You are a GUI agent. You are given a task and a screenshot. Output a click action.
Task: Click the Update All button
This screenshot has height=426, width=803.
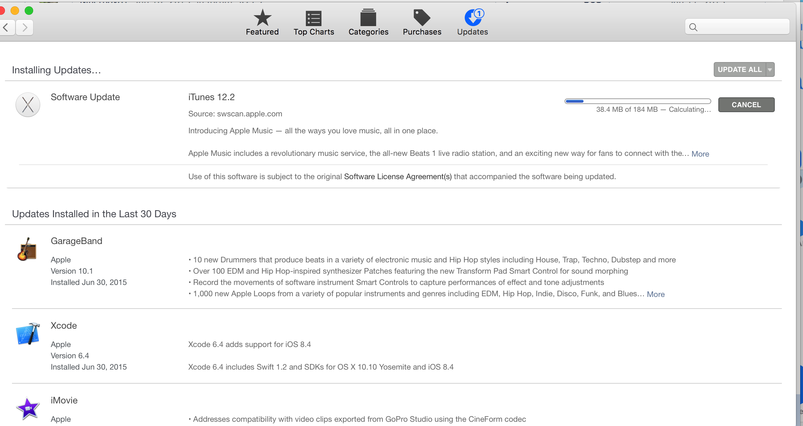[x=740, y=69]
